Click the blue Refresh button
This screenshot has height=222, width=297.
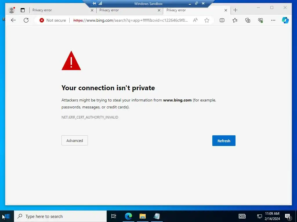coord(224,141)
